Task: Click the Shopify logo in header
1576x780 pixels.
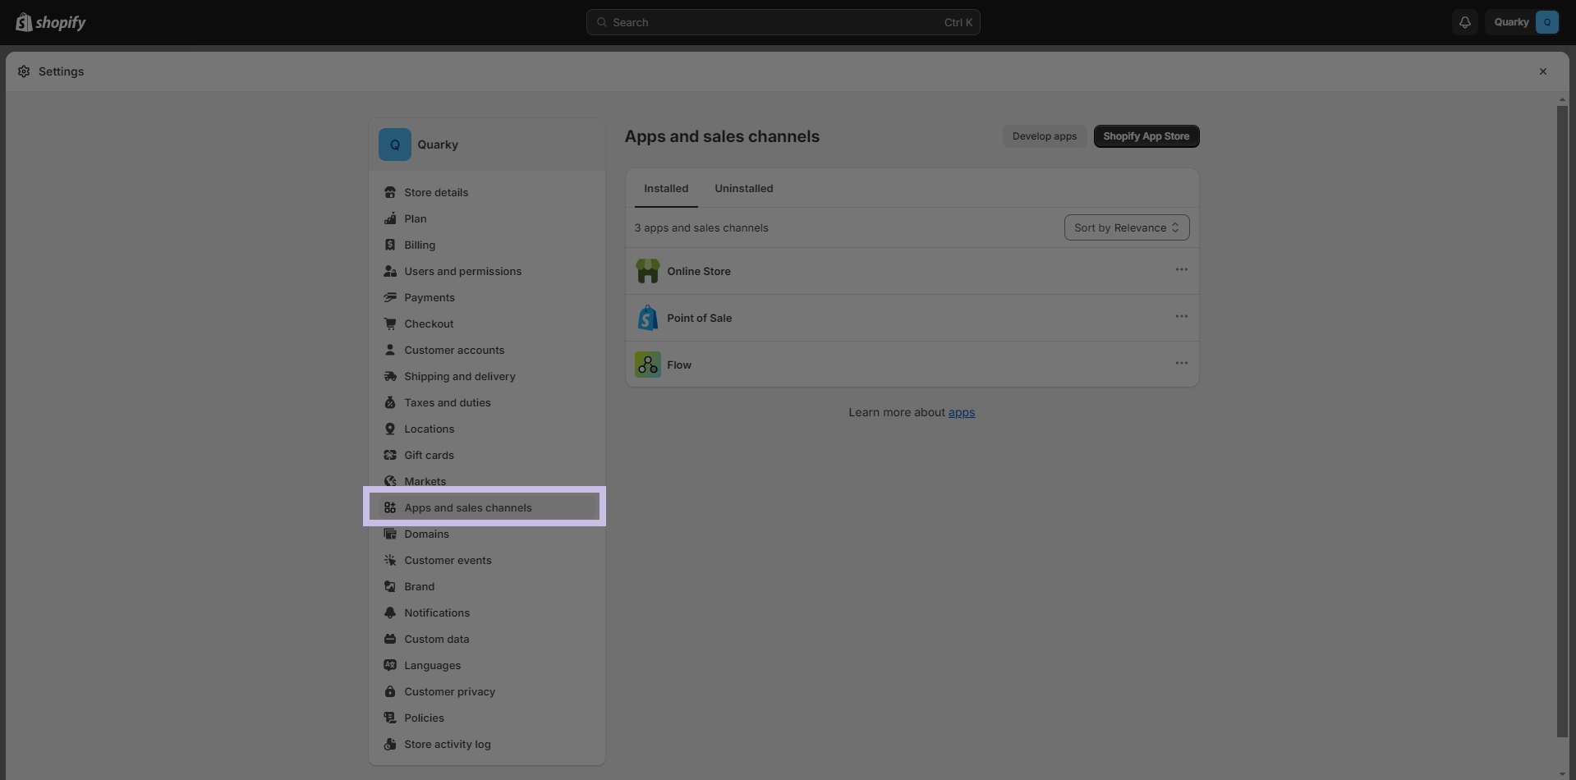Action: [x=50, y=22]
